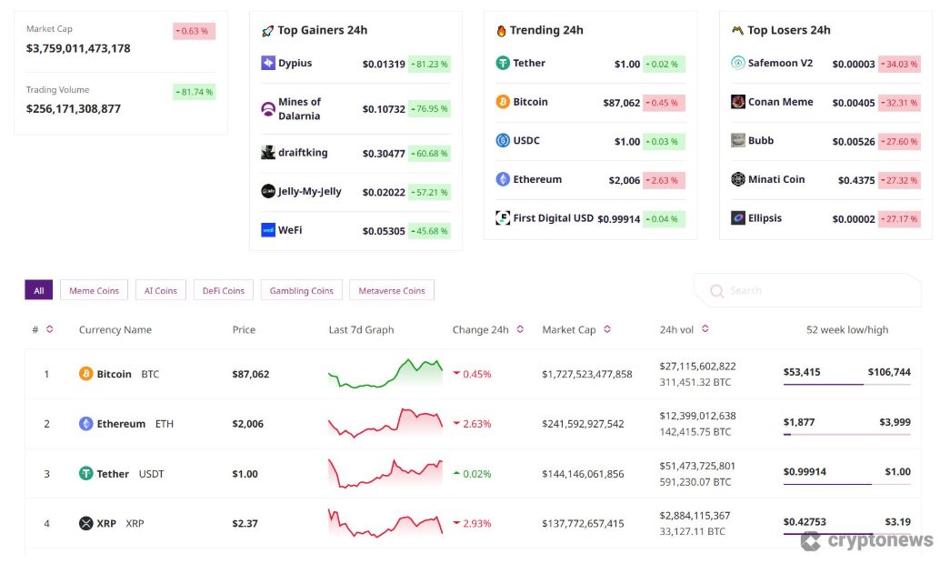Click the XRP coin icon
Image resolution: width=940 pixels, height=564 pixels.
click(x=86, y=523)
